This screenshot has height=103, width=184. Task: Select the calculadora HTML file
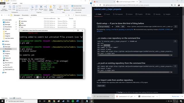[24, 21]
